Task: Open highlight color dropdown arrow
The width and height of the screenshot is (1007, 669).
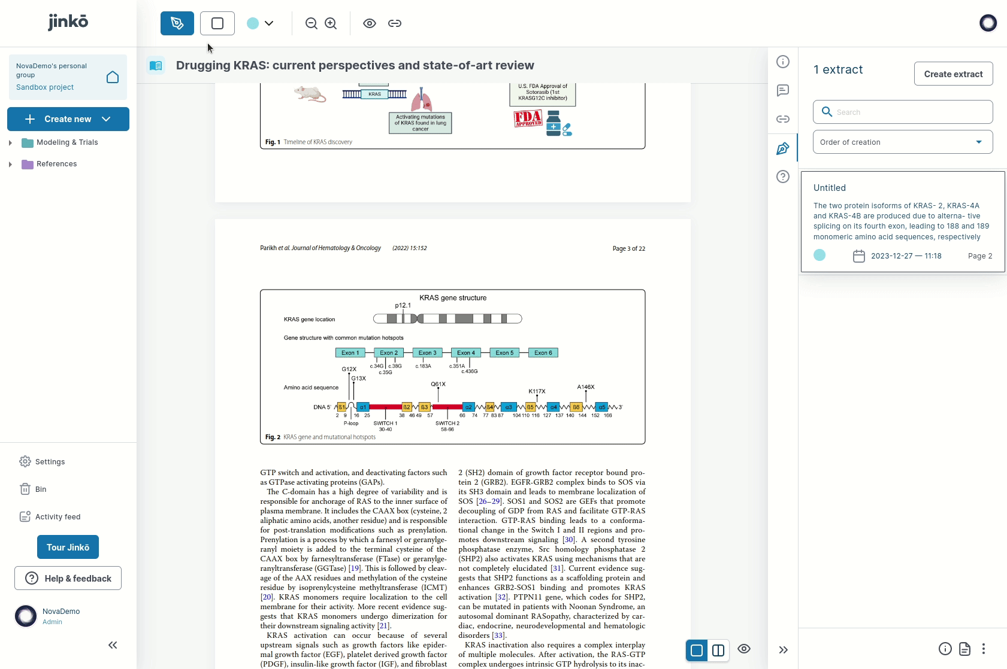Action: [x=269, y=23]
